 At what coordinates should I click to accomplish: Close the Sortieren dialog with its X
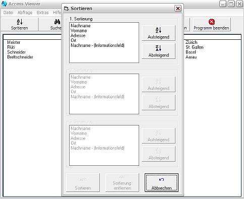(178, 9)
